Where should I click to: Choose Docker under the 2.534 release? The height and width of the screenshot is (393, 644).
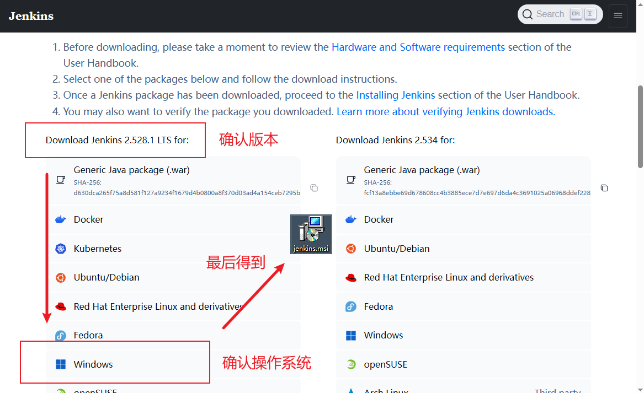[x=464, y=219]
